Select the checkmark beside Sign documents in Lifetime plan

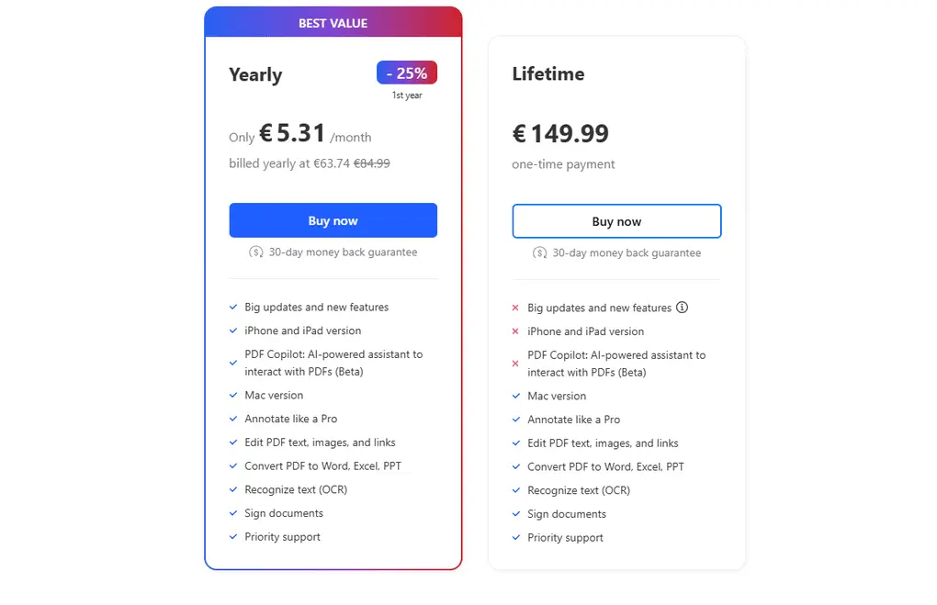tap(516, 514)
